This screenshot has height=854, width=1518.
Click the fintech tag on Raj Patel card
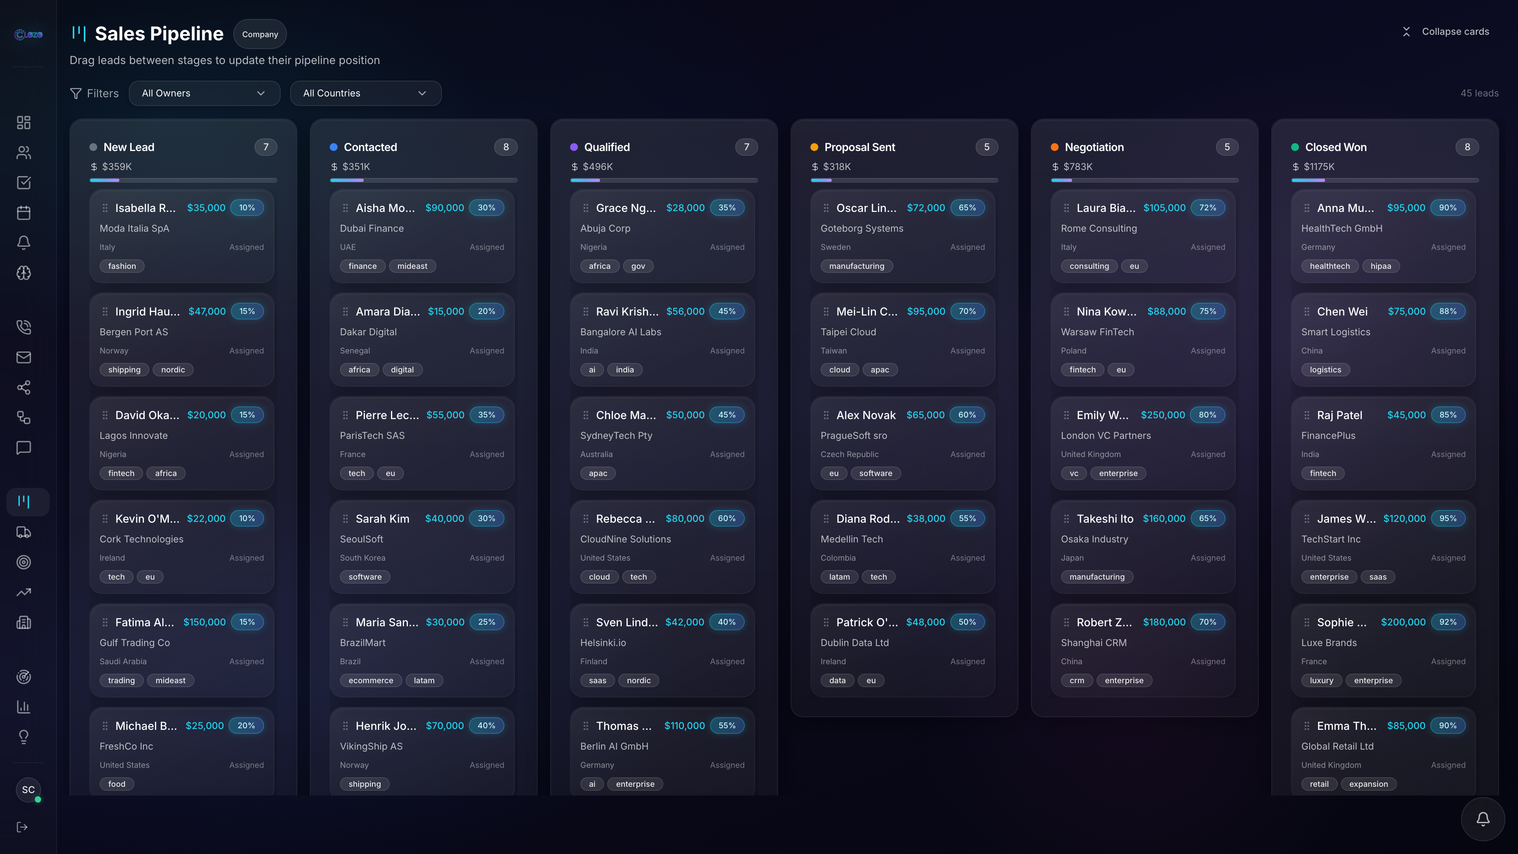click(1322, 473)
